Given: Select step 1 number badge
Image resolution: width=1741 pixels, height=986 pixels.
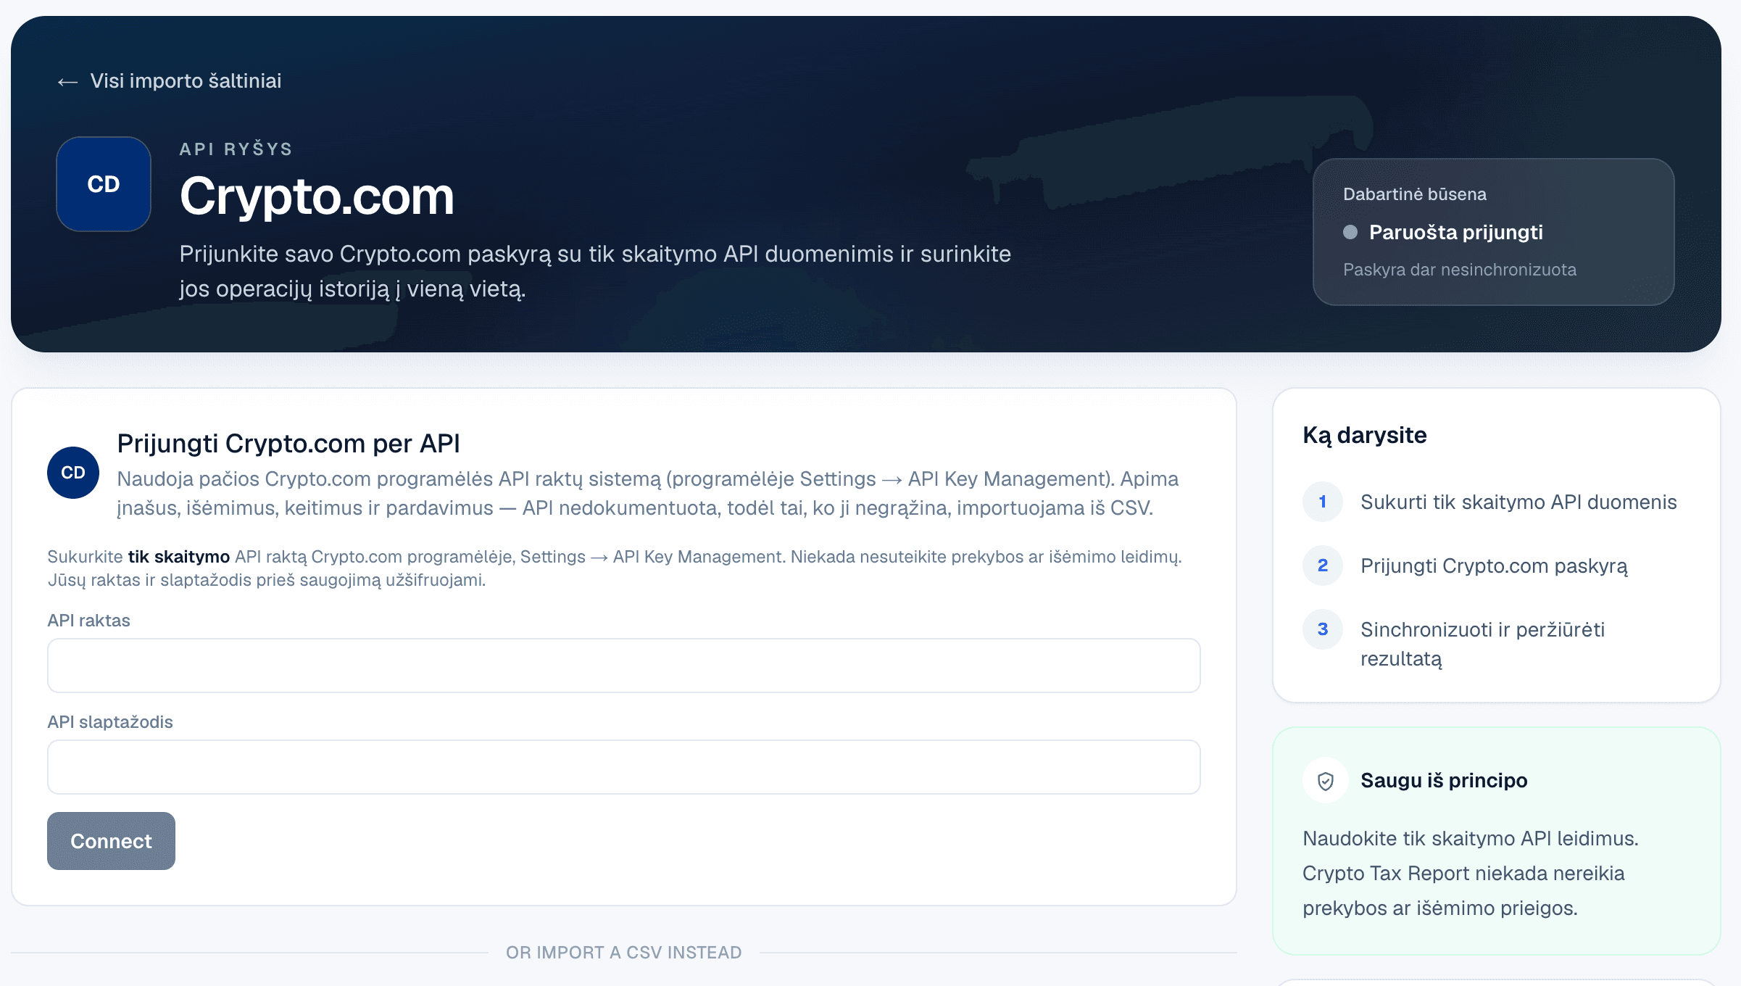Looking at the screenshot, I should (x=1323, y=502).
